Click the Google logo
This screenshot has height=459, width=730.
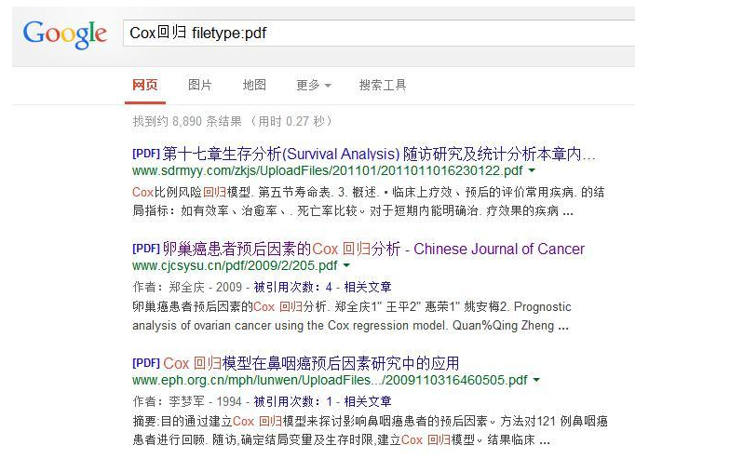[65, 34]
